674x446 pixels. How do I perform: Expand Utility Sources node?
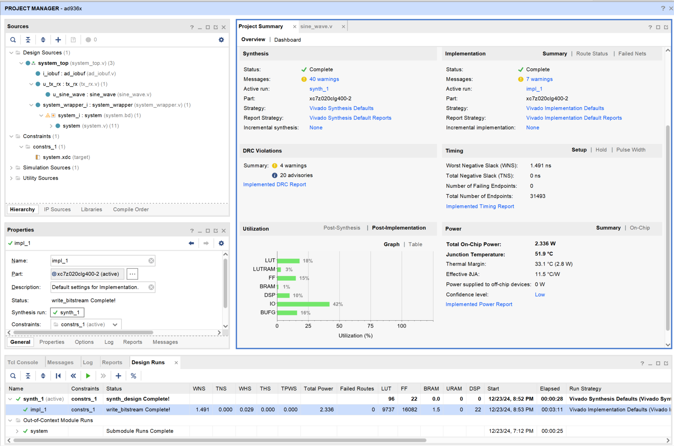coord(11,178)
